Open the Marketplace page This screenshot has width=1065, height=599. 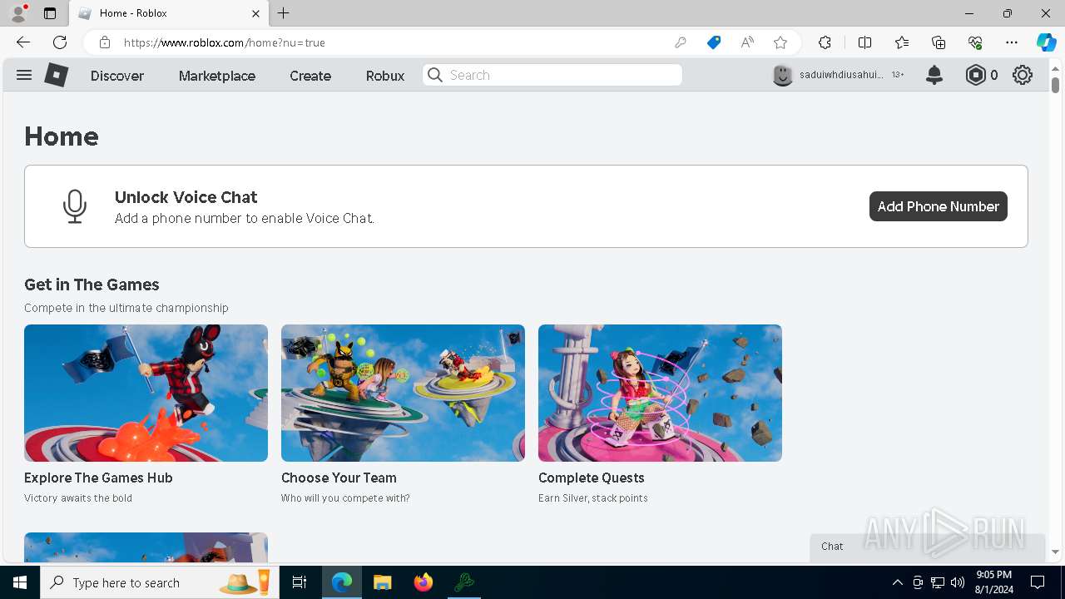[217, 76]
